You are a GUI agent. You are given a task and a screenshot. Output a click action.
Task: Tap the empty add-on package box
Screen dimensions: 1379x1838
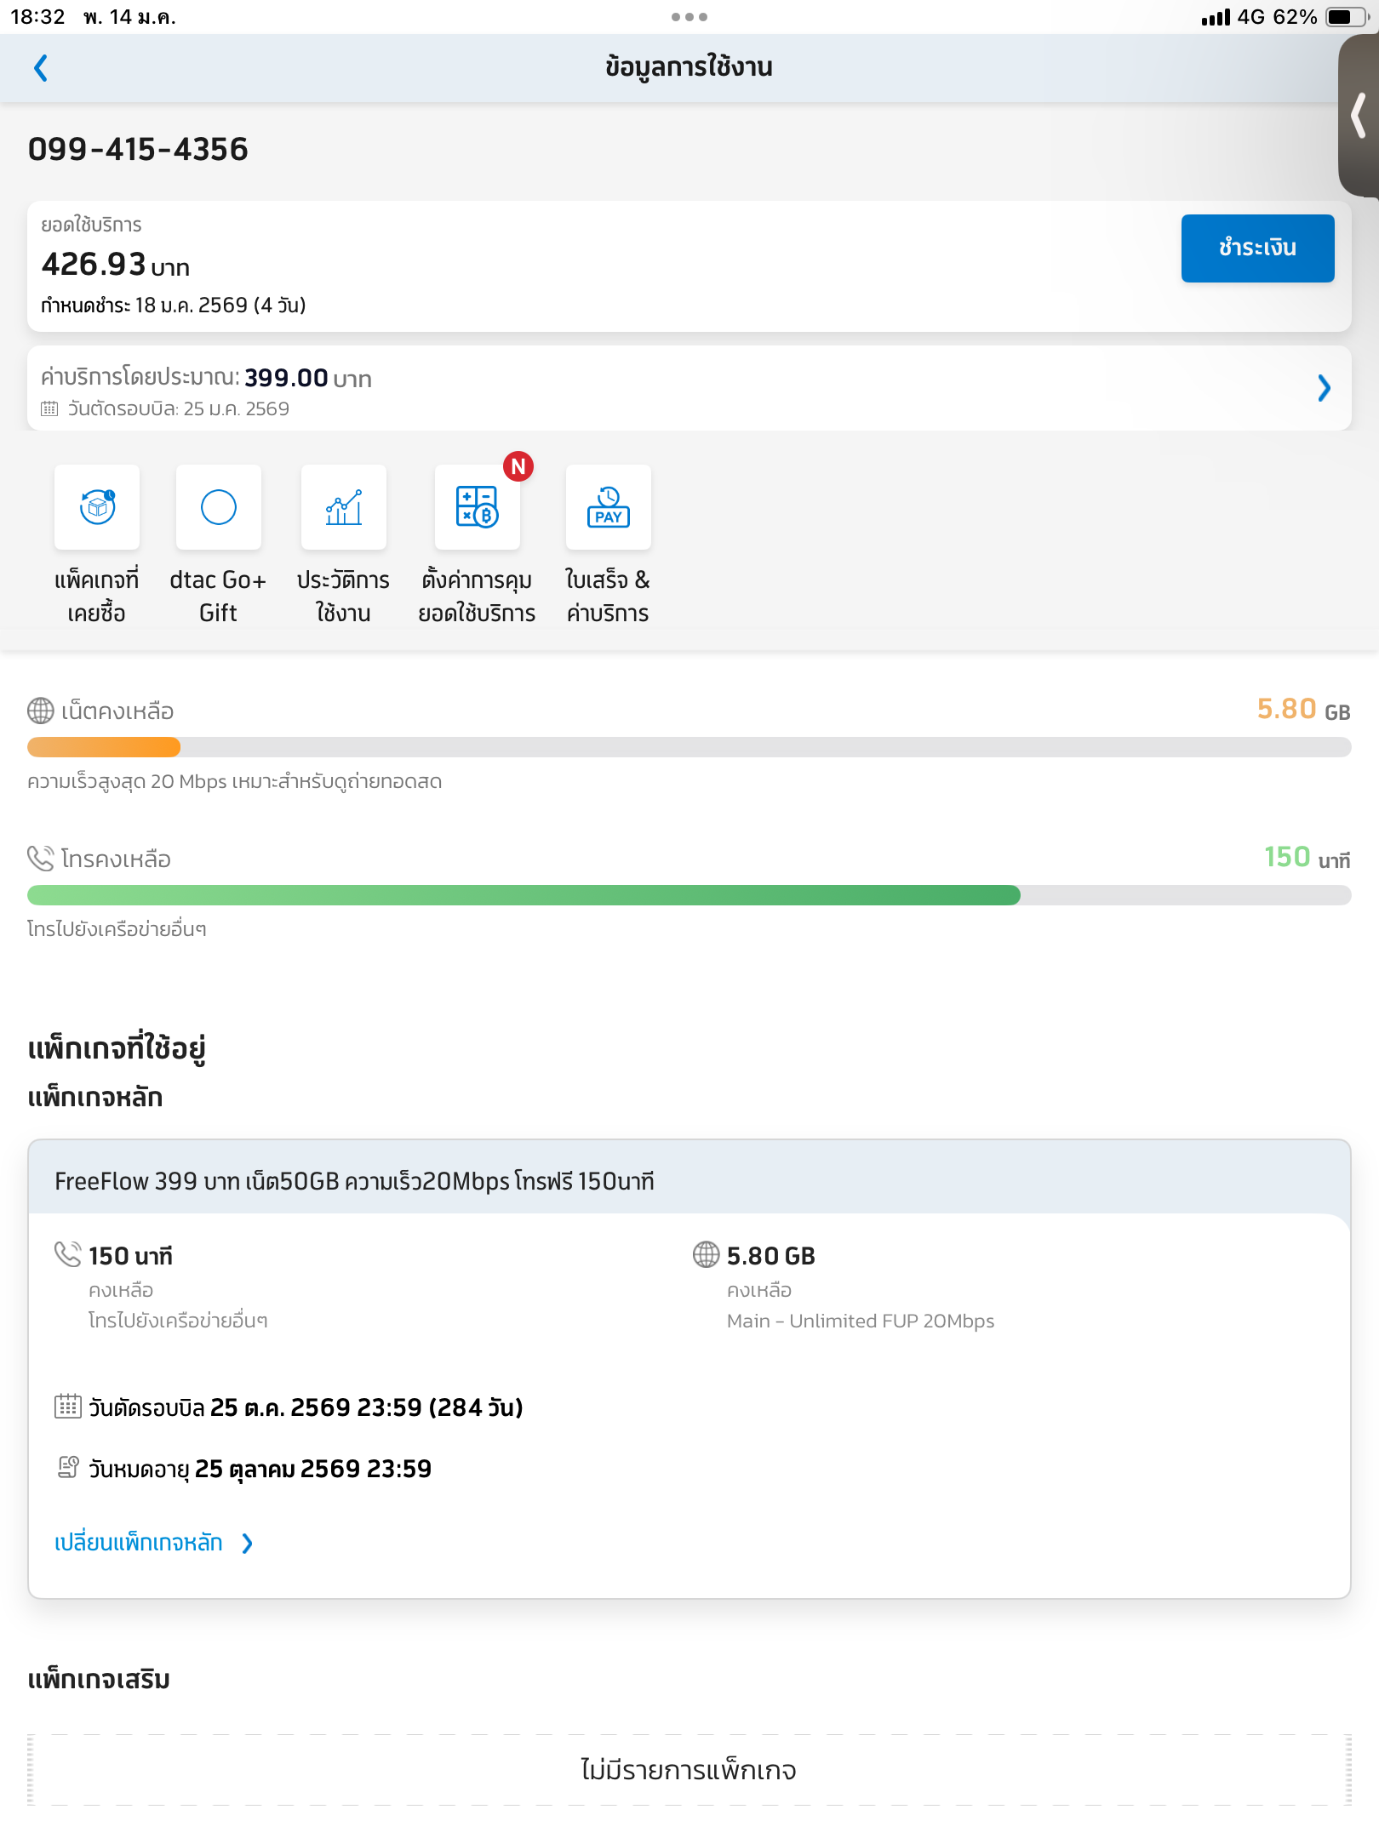(x=689, y=1770)
